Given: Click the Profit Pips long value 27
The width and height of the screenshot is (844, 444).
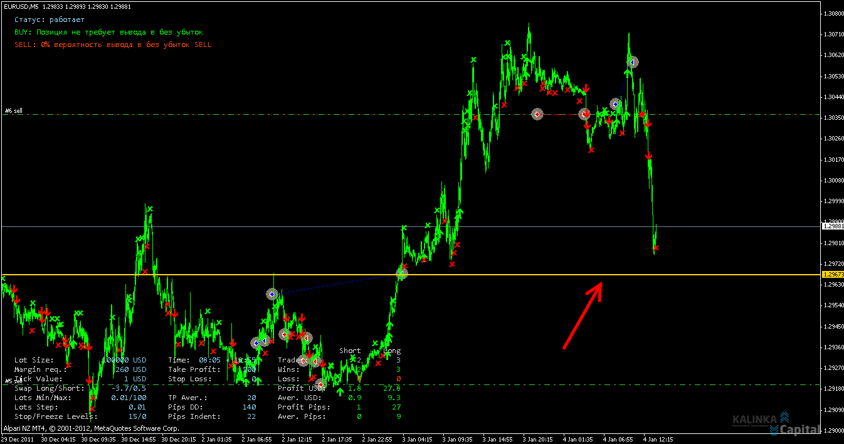Looking at the screenshot, I should click(x=396, y=407).
